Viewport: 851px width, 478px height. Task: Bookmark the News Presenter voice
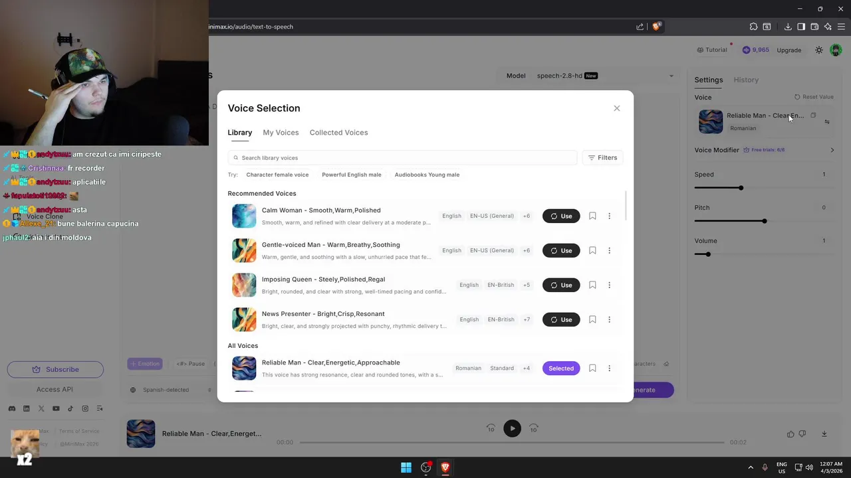point(592,319)
